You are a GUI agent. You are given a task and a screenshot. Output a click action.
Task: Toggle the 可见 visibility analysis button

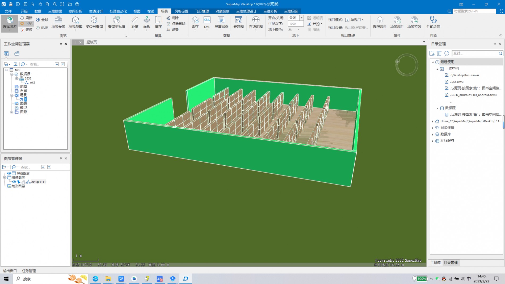[26, 24]
